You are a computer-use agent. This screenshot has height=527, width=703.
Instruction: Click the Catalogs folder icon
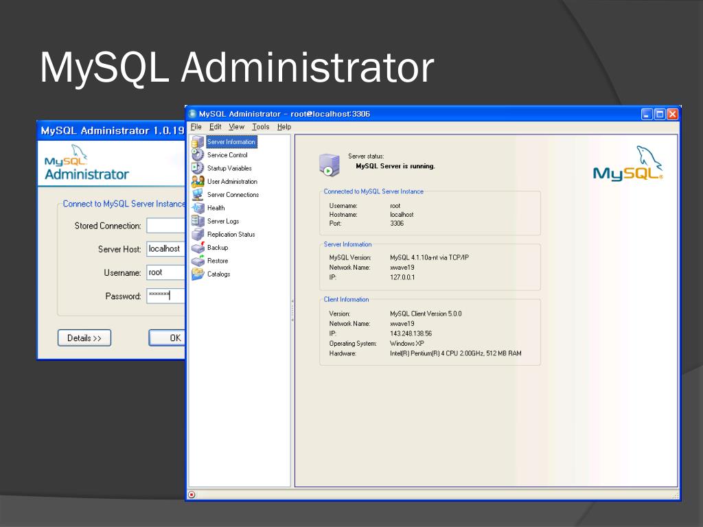point(198,274)
